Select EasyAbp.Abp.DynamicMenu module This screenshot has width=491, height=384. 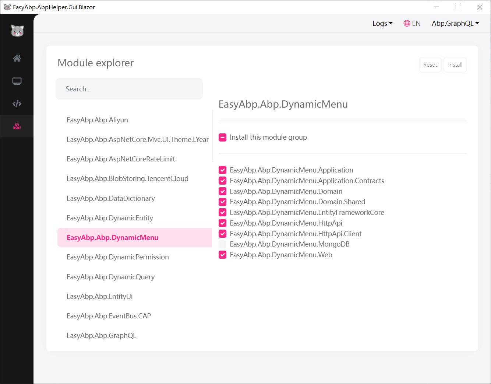click(x=135, y=237)
